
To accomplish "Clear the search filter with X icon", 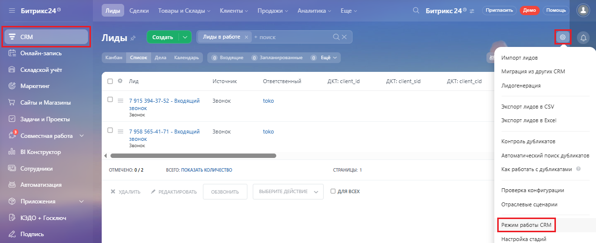I will point(344,37).
